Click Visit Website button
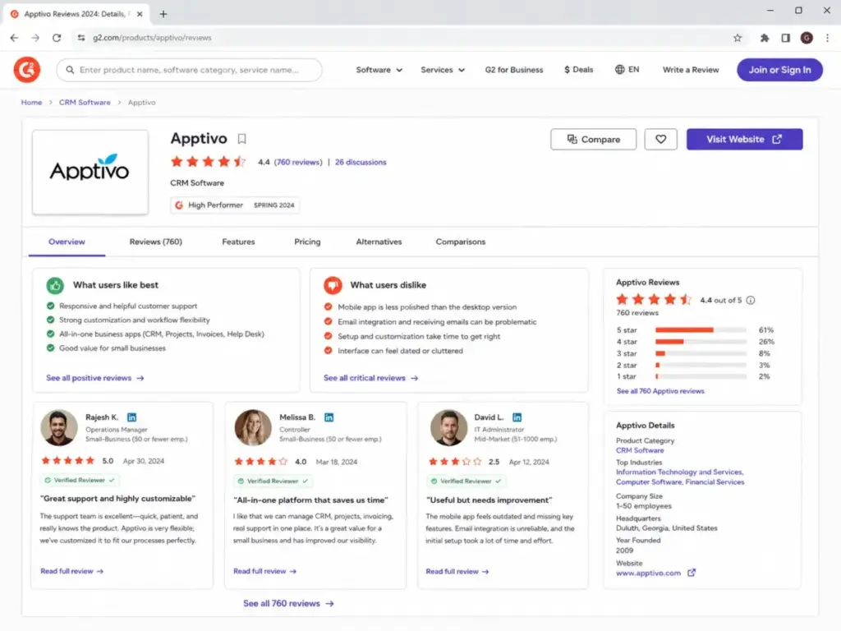 point(744,140)
